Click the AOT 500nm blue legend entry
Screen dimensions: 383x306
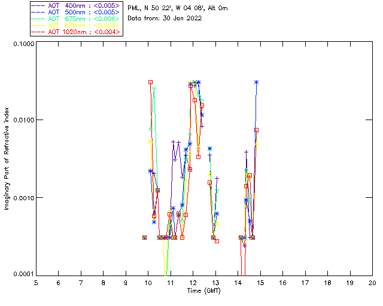76,12
